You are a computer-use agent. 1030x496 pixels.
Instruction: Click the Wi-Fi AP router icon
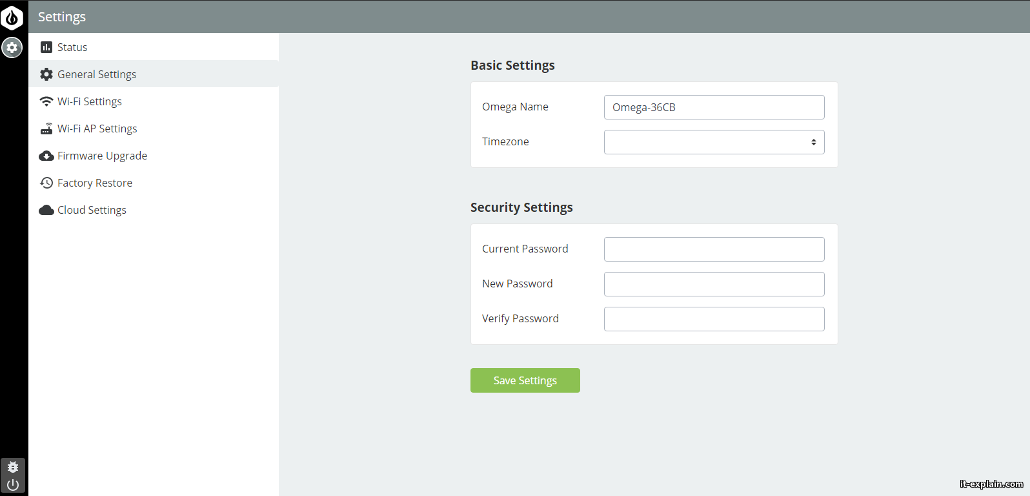(x=46, y=129)
